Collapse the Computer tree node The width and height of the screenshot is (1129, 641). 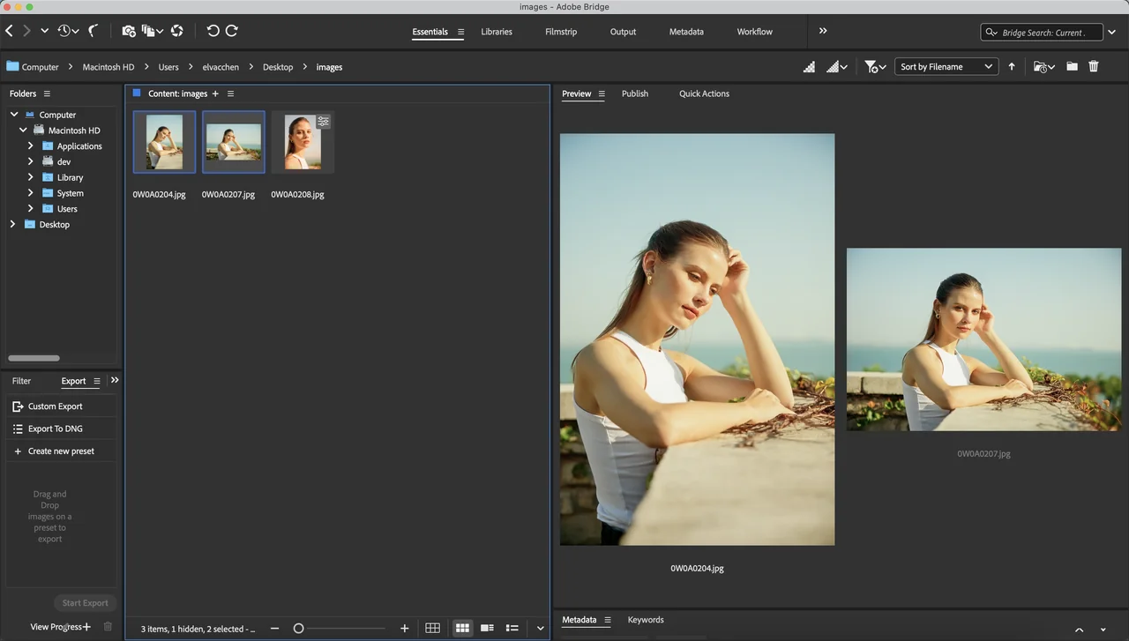click(14, 115)
